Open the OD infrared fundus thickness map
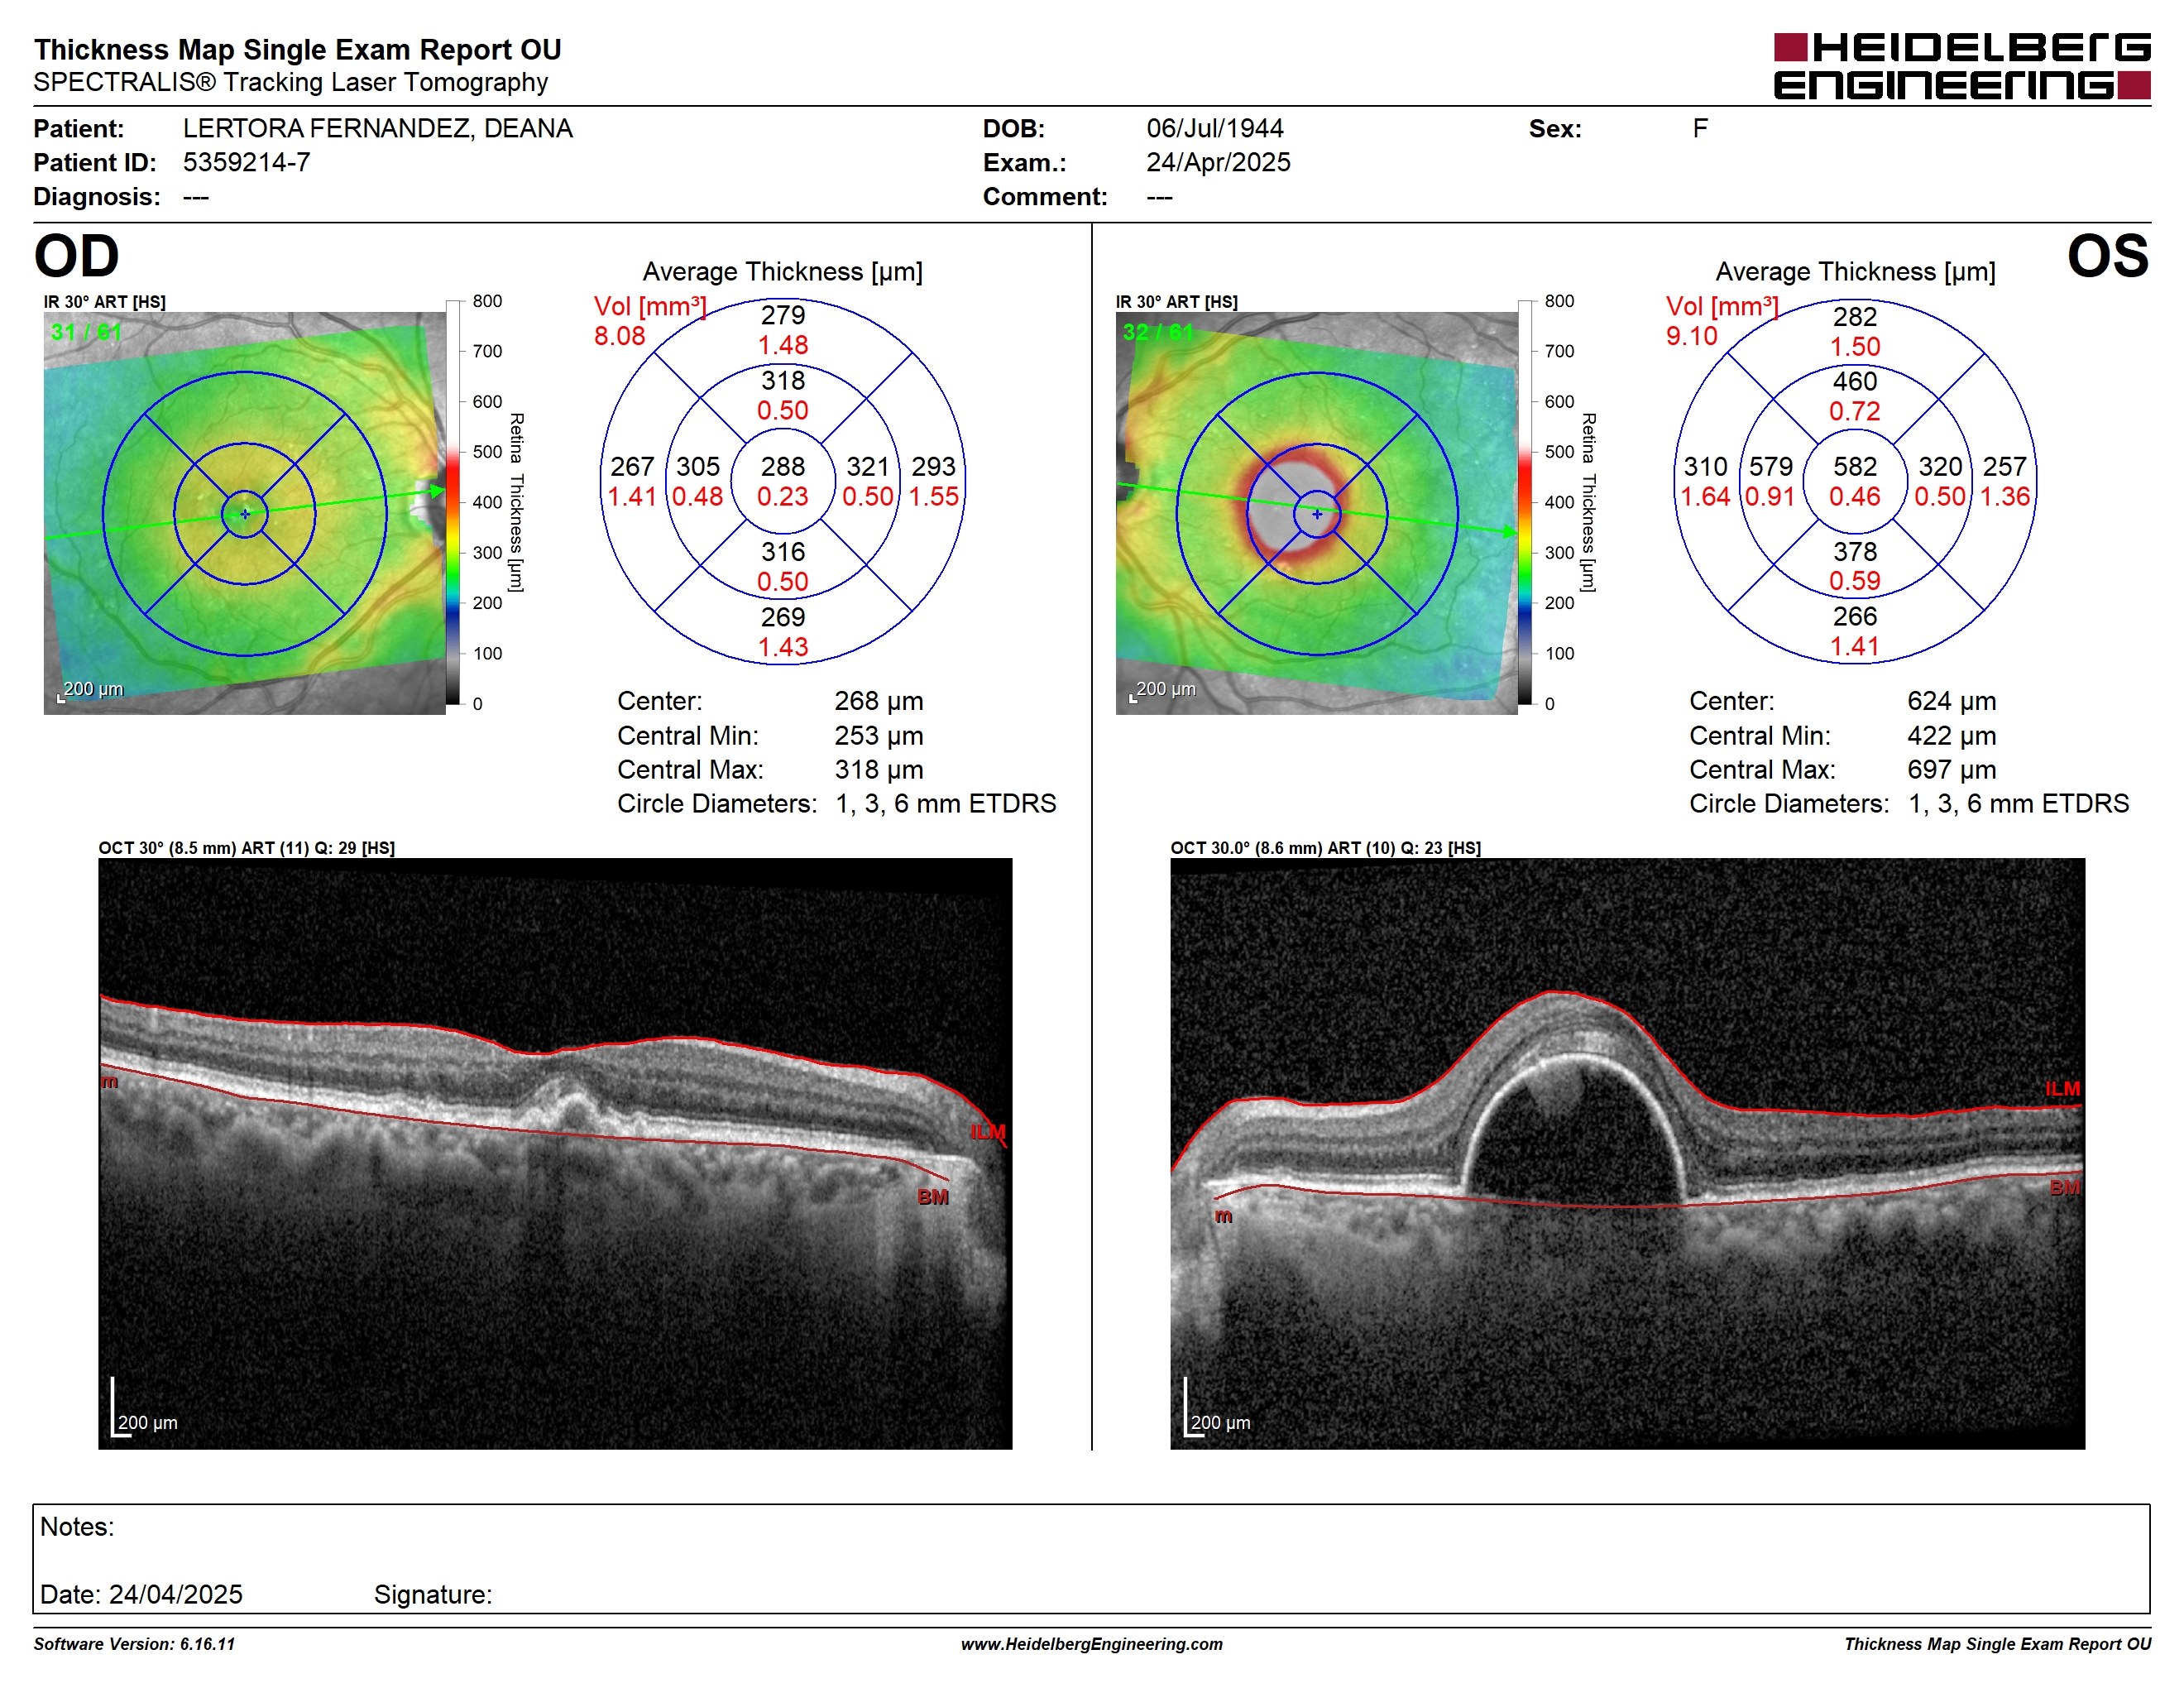The height and width of the screenshot is (1688, 2184). [245, 513]
